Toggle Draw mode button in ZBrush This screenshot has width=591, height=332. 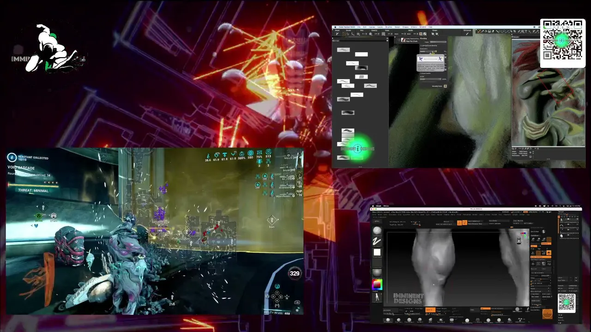tap(465, 223)
